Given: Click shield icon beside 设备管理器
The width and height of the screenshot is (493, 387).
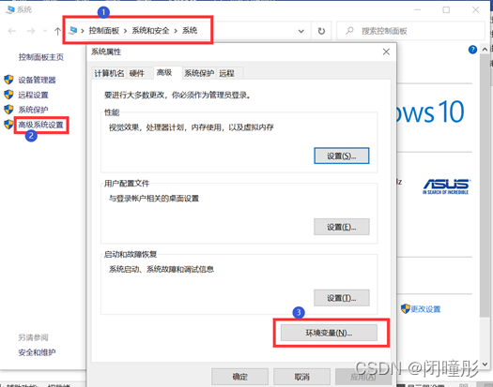Looking at the screenshot, I should point(8,80).
